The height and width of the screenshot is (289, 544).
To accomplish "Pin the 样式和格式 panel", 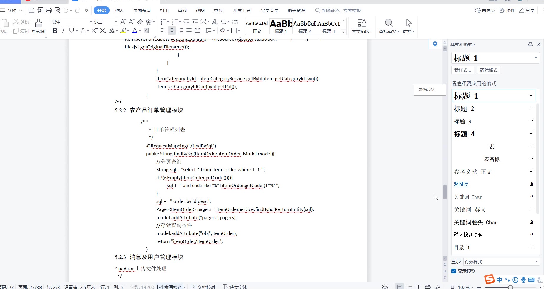I will pos(530,44).
